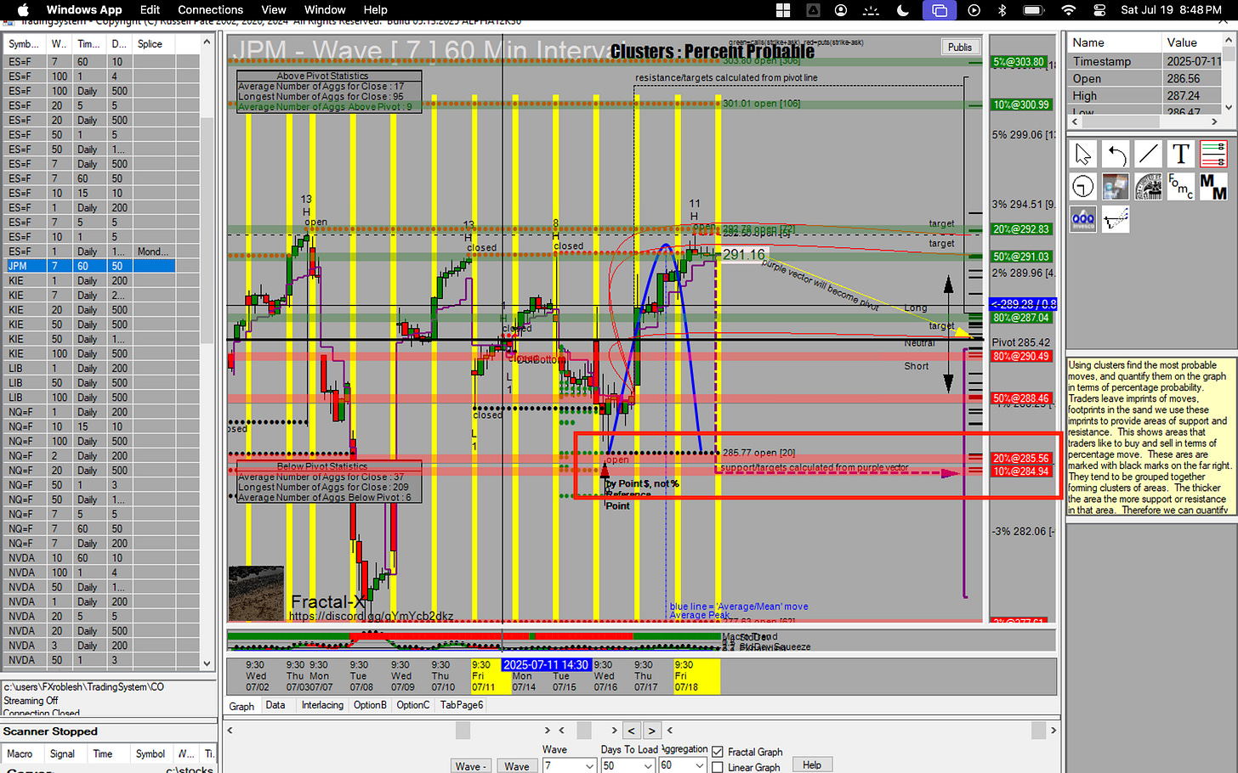
Task: Click the 10%@284.94 red level label
Action: (x=1021, y=471)
